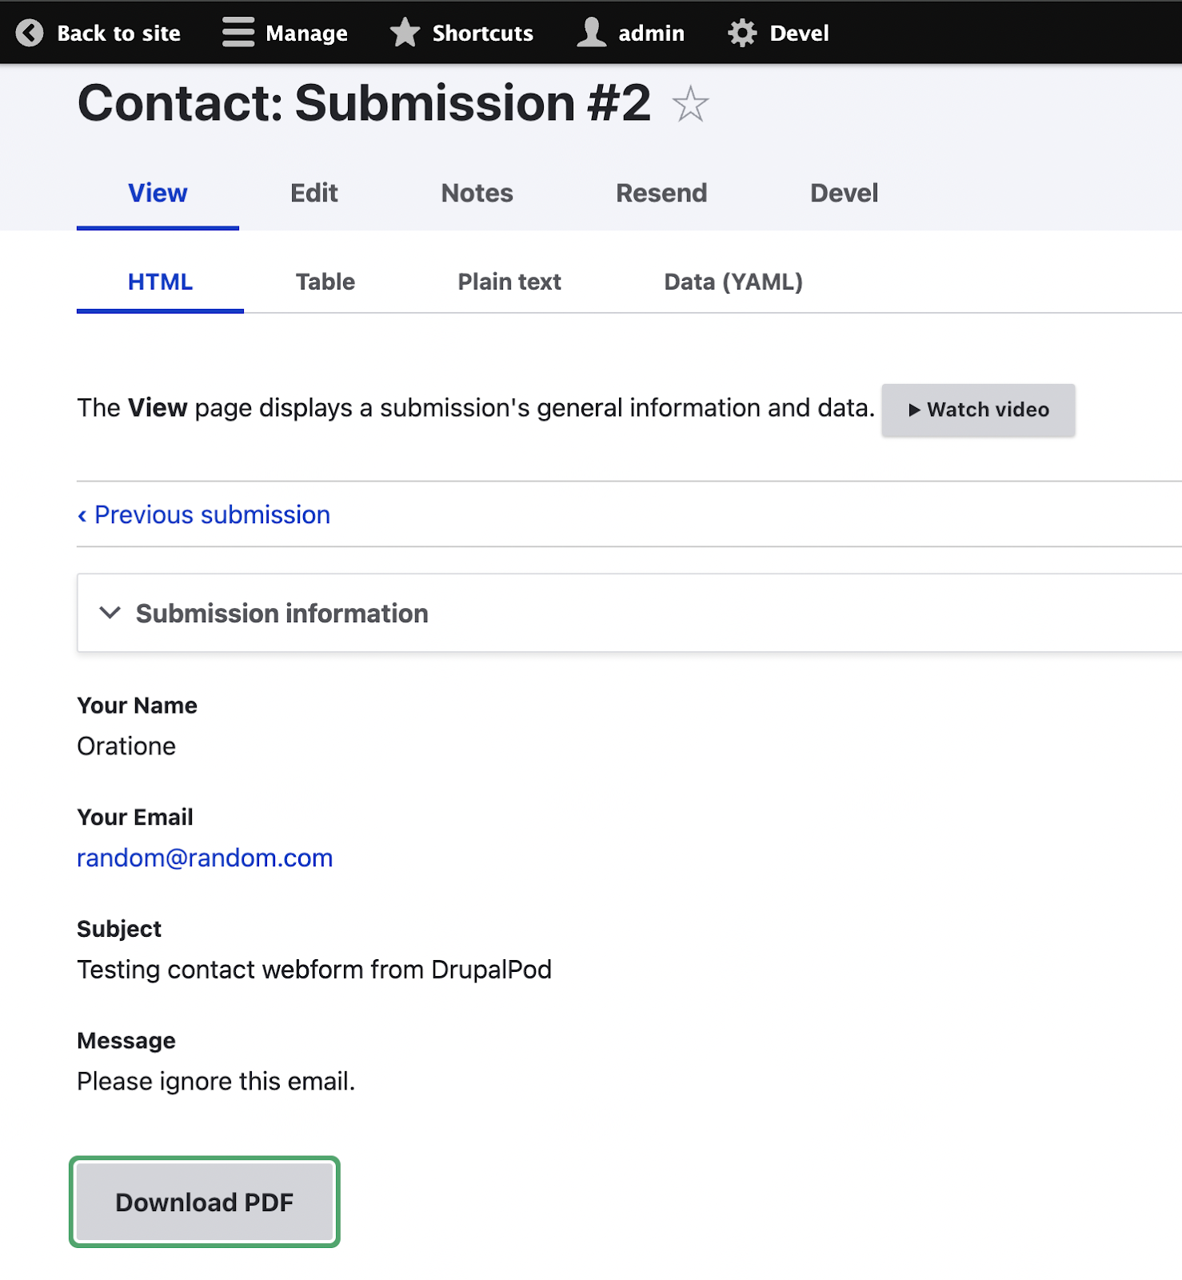Show the Data (YAML) view
The width and height of the screenshot is (1182, 1280).
point(733,282)
